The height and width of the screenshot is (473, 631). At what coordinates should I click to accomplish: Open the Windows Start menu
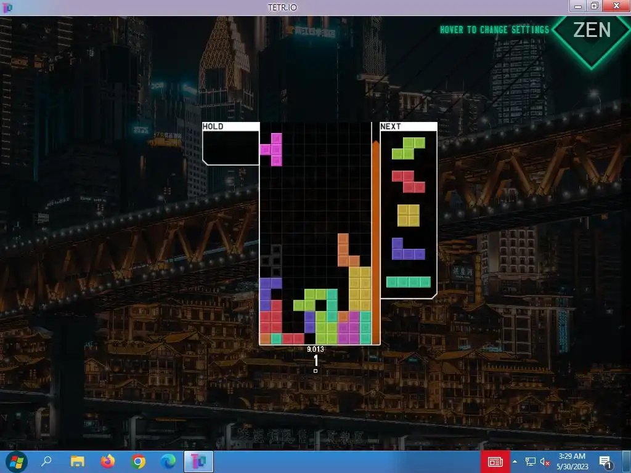click(x=16, y=462)
